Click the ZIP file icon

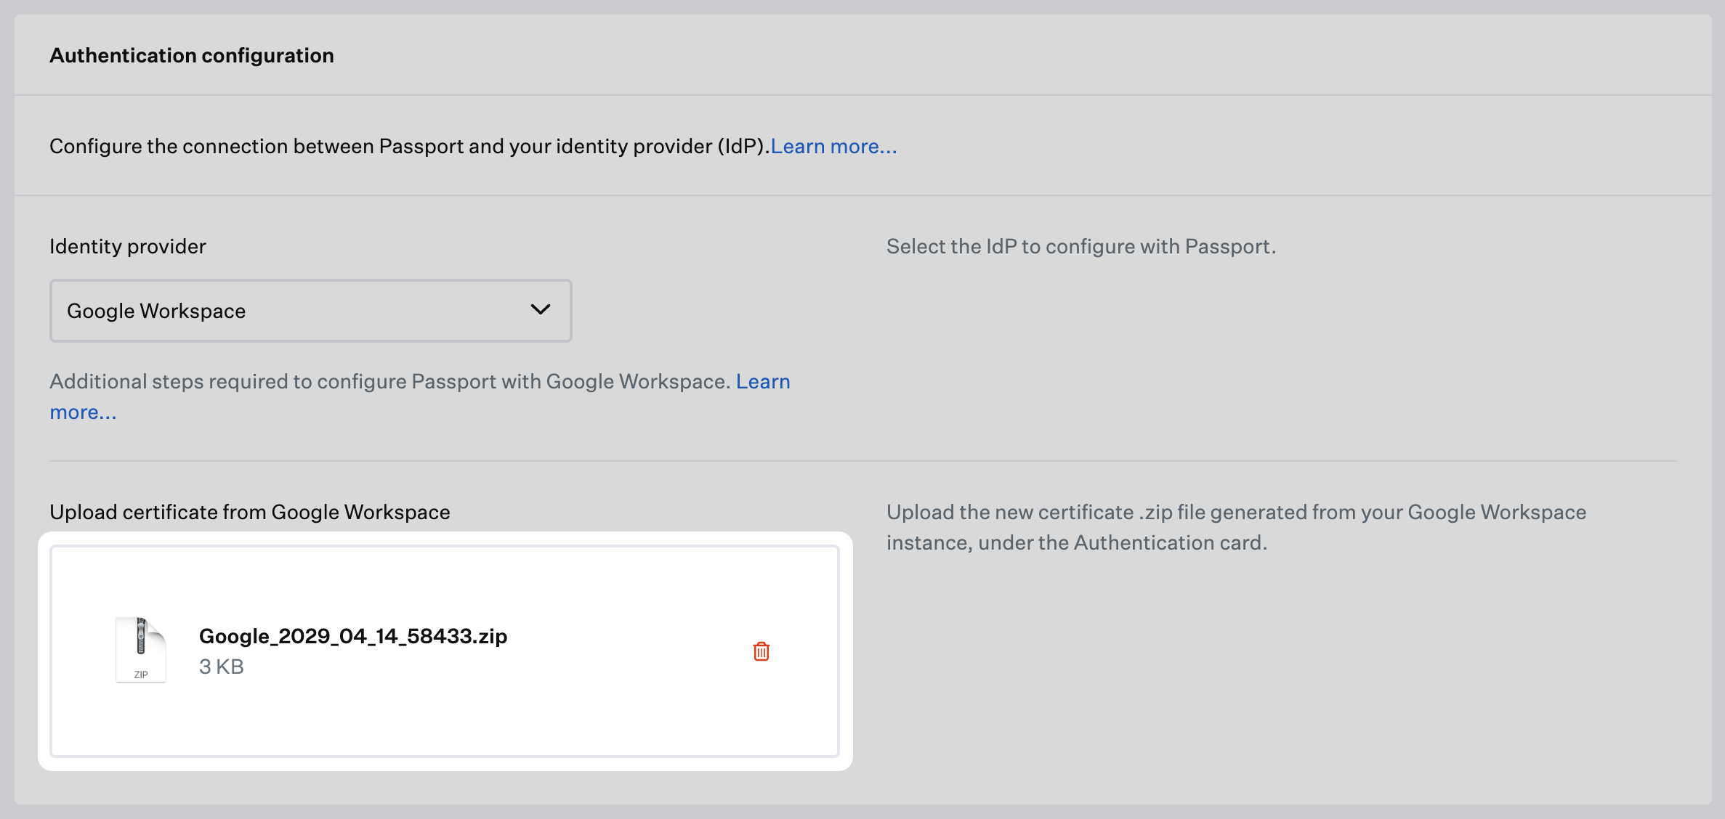[141, 650]
